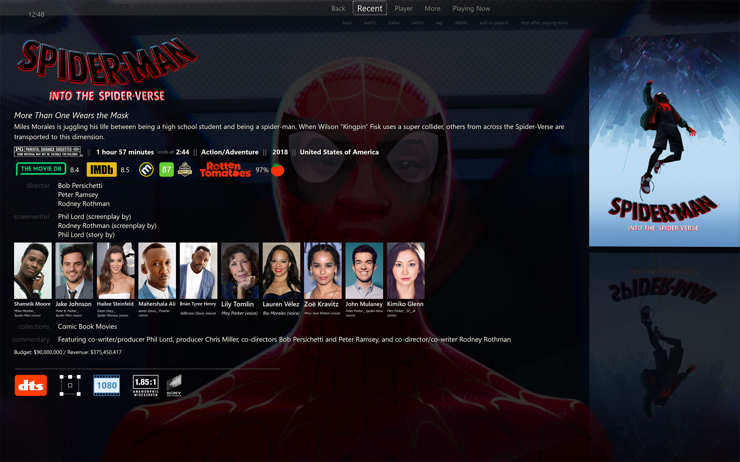740x462 pixels.
Task: Click the 12:48 clock
Action: [36, 15]
